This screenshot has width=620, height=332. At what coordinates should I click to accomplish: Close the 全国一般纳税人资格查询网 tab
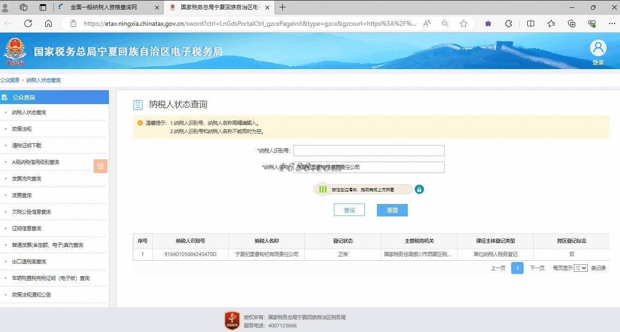(157, 7)
